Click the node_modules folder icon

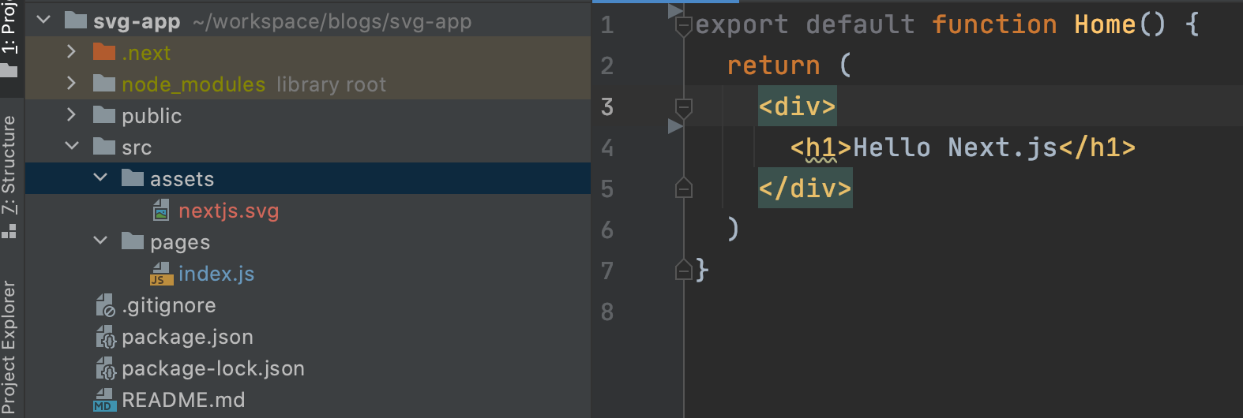(x=104, y=84)
